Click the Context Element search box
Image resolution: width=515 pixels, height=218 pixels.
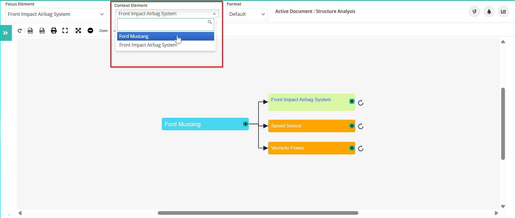pyautogui.click(x=166, y=24)
